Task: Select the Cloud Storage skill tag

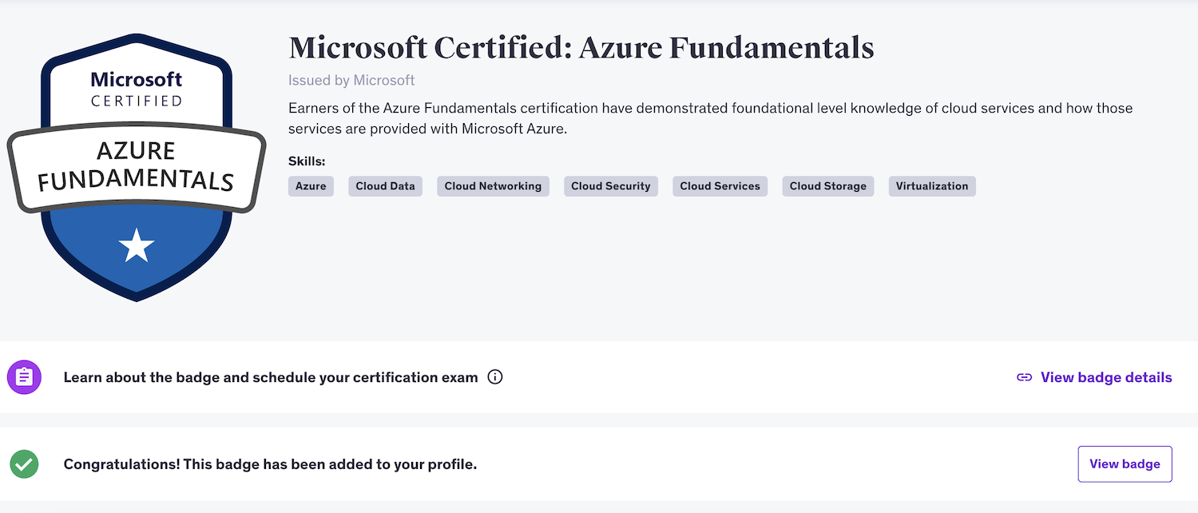Action: (828, 186)
